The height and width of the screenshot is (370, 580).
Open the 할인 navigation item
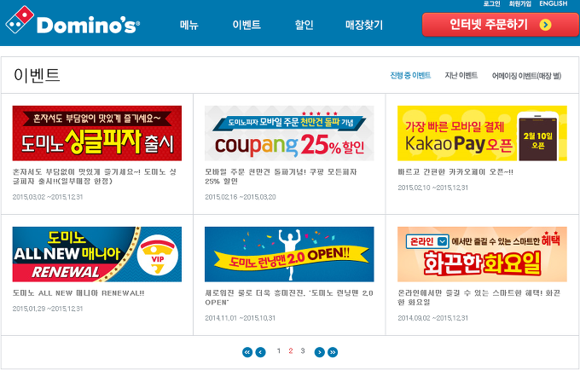pos(304,25)
